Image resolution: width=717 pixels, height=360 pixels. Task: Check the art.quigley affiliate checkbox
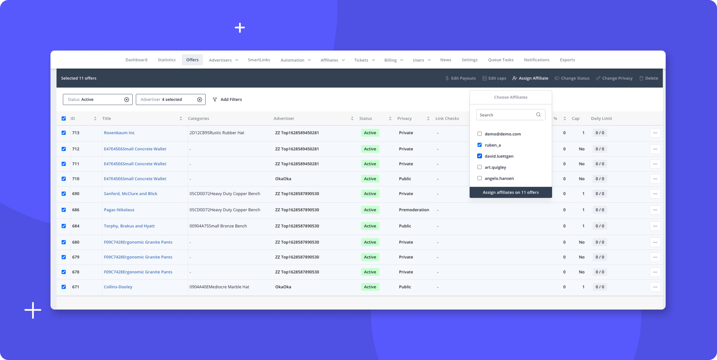(479, 167)
